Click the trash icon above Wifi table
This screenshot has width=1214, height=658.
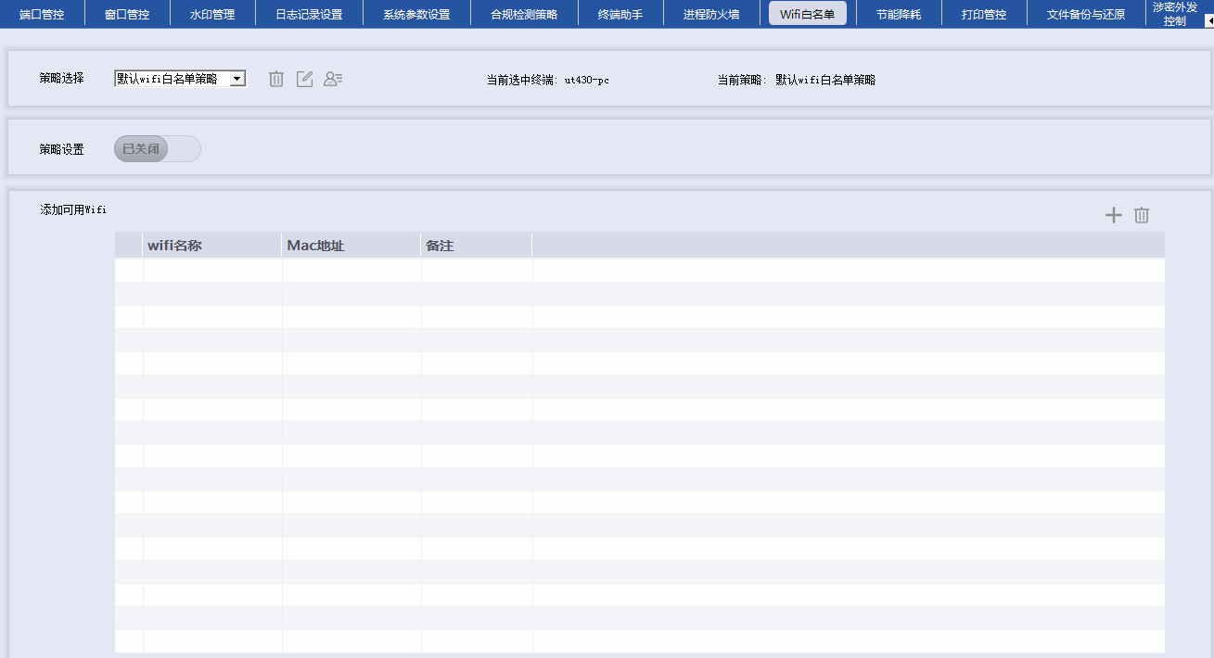tap(1142, 216)
